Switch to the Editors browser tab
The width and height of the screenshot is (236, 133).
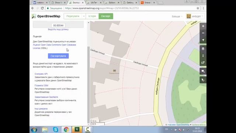(112, 3)
